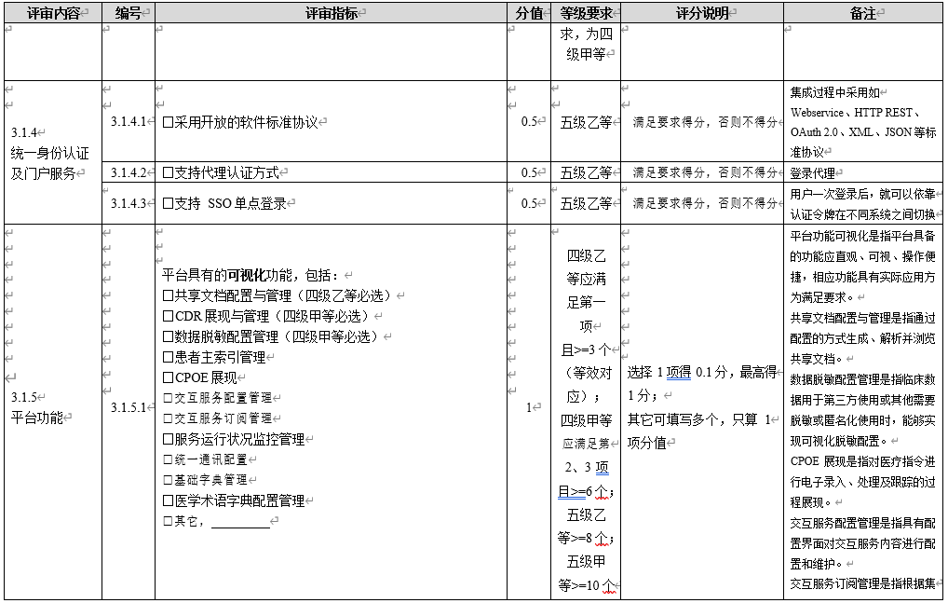Click 五级乙等 in row 3.1.4.2
Viewport: 948px width, 603px height.
(x=586, y=173)
